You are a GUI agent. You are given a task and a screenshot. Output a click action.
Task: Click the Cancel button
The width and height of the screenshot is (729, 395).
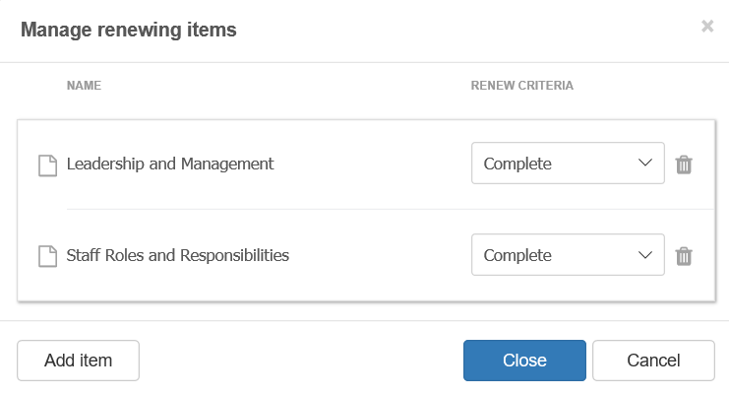653,361
